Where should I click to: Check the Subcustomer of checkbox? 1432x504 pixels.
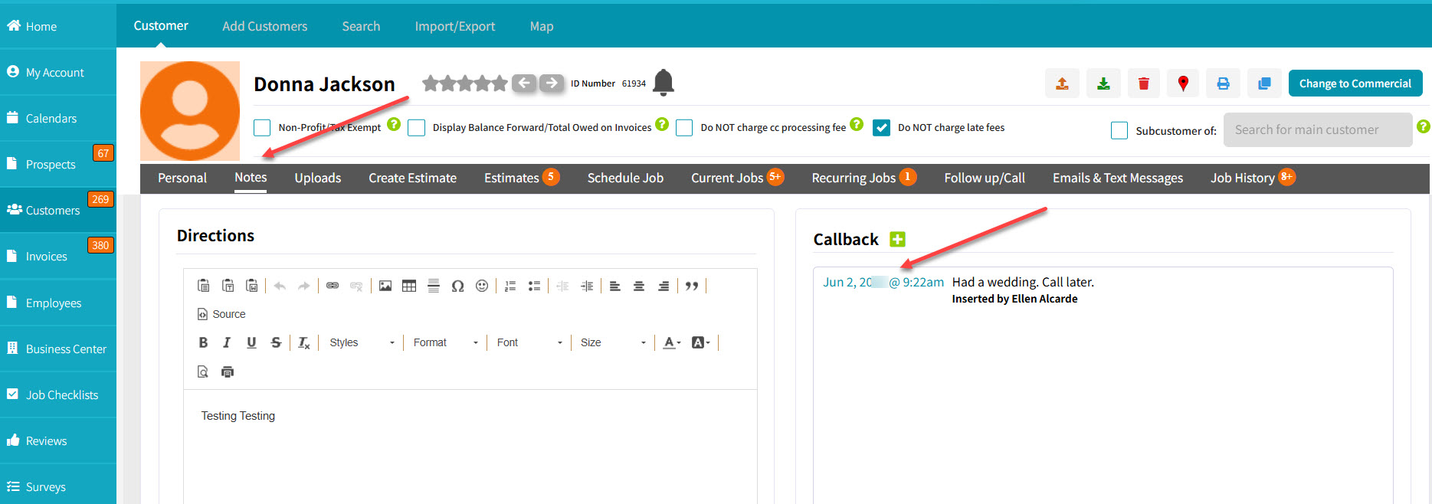(x=1119, y=130)
